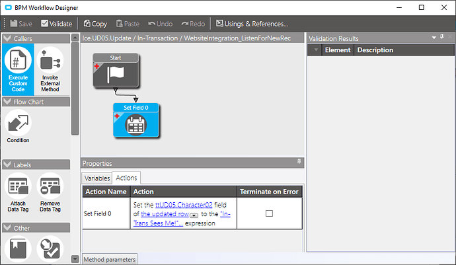Sort by the Description column header
The width and height of the screenshot is (456, 265).
point(404,50)
